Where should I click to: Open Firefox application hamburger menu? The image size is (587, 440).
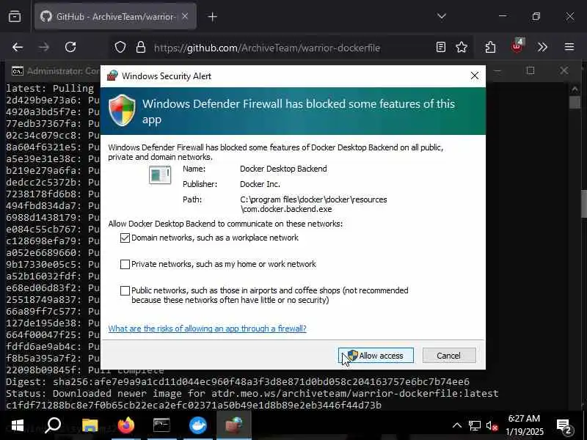pos(569,47)
